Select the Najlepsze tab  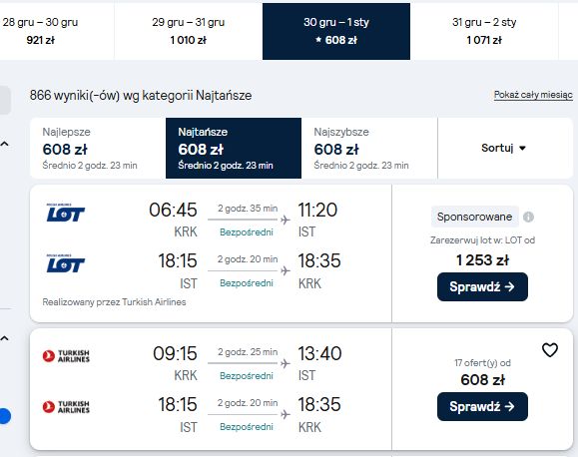point(98,148)
